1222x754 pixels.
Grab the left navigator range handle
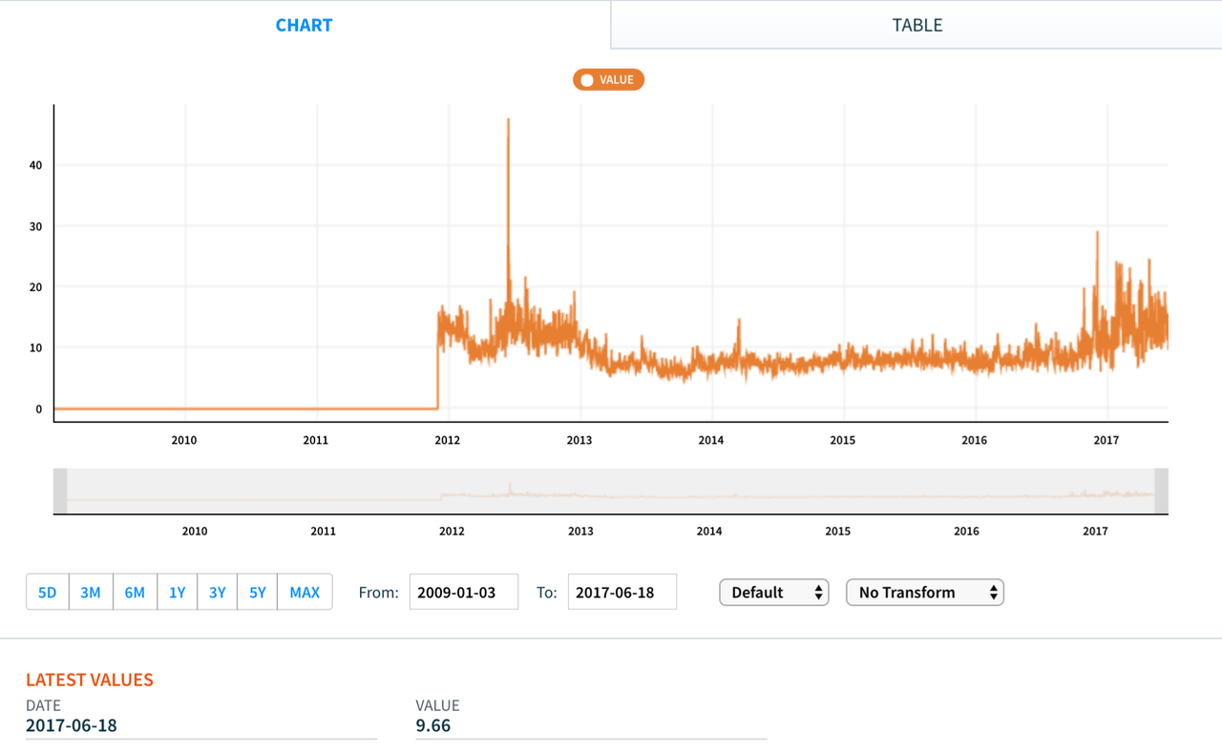pos(60,491)
